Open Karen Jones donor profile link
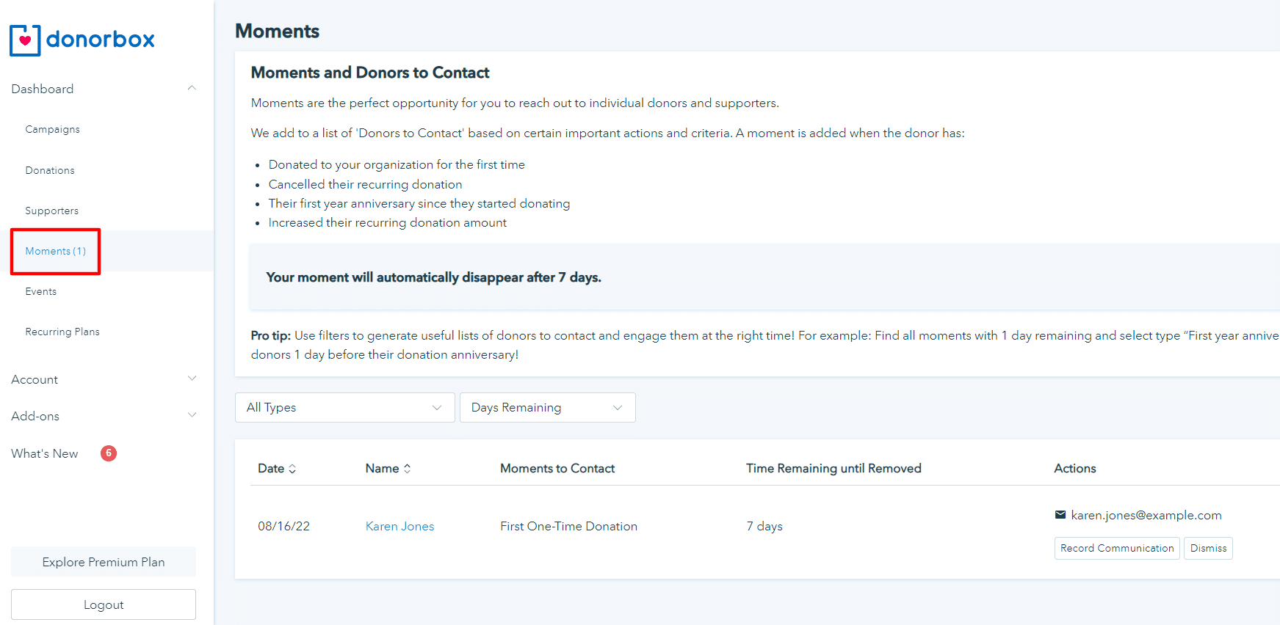The width and height of the screenshot is (1280, 625). click(399, 527)
